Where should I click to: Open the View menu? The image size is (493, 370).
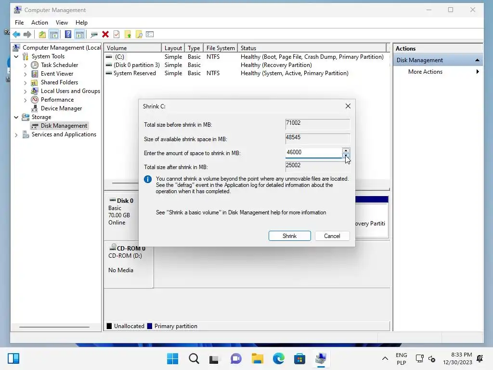62,23
